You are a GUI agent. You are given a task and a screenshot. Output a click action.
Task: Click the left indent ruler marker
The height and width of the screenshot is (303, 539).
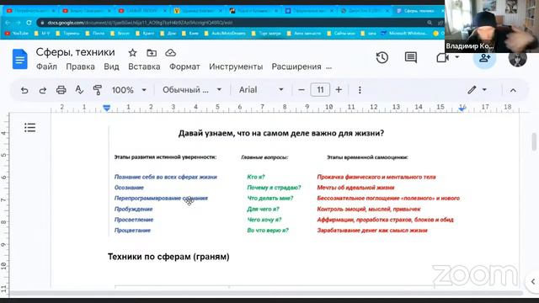pos(107,108)
